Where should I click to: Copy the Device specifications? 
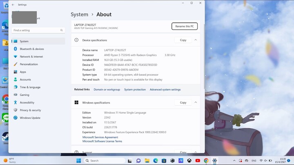pyautogui.click(x=183, y=40)
